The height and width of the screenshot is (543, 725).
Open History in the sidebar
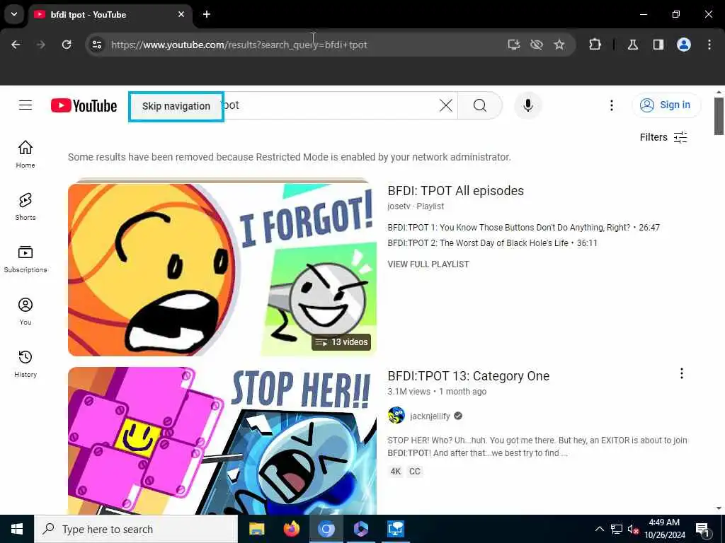25,364
